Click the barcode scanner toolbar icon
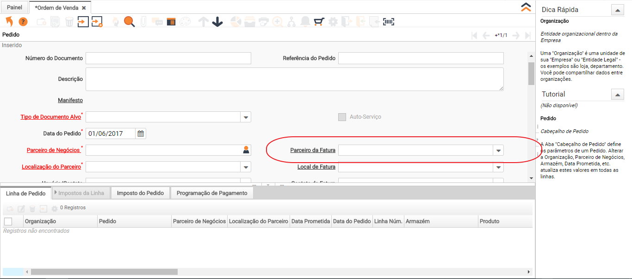This screenshot has width=632, height=279. tap(389, 22)
